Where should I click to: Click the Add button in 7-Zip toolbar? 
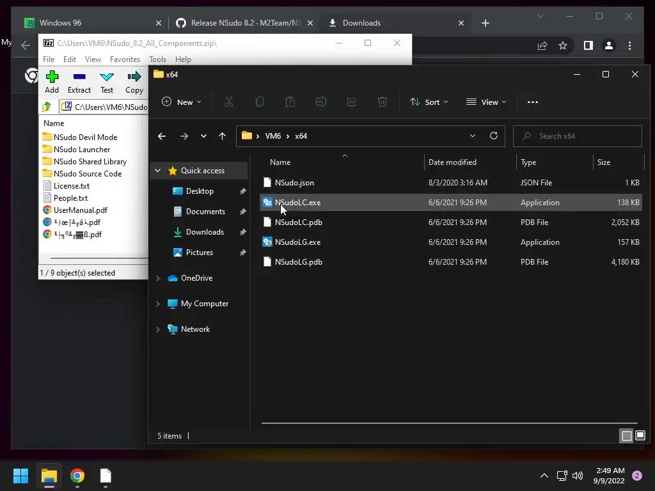point(52,82)
